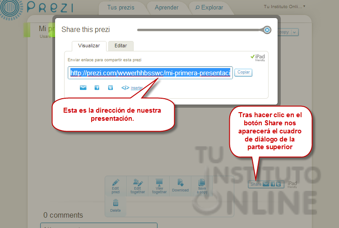
Task: Click the Twitter icon in Share button
Action: (x=279, y=184)
